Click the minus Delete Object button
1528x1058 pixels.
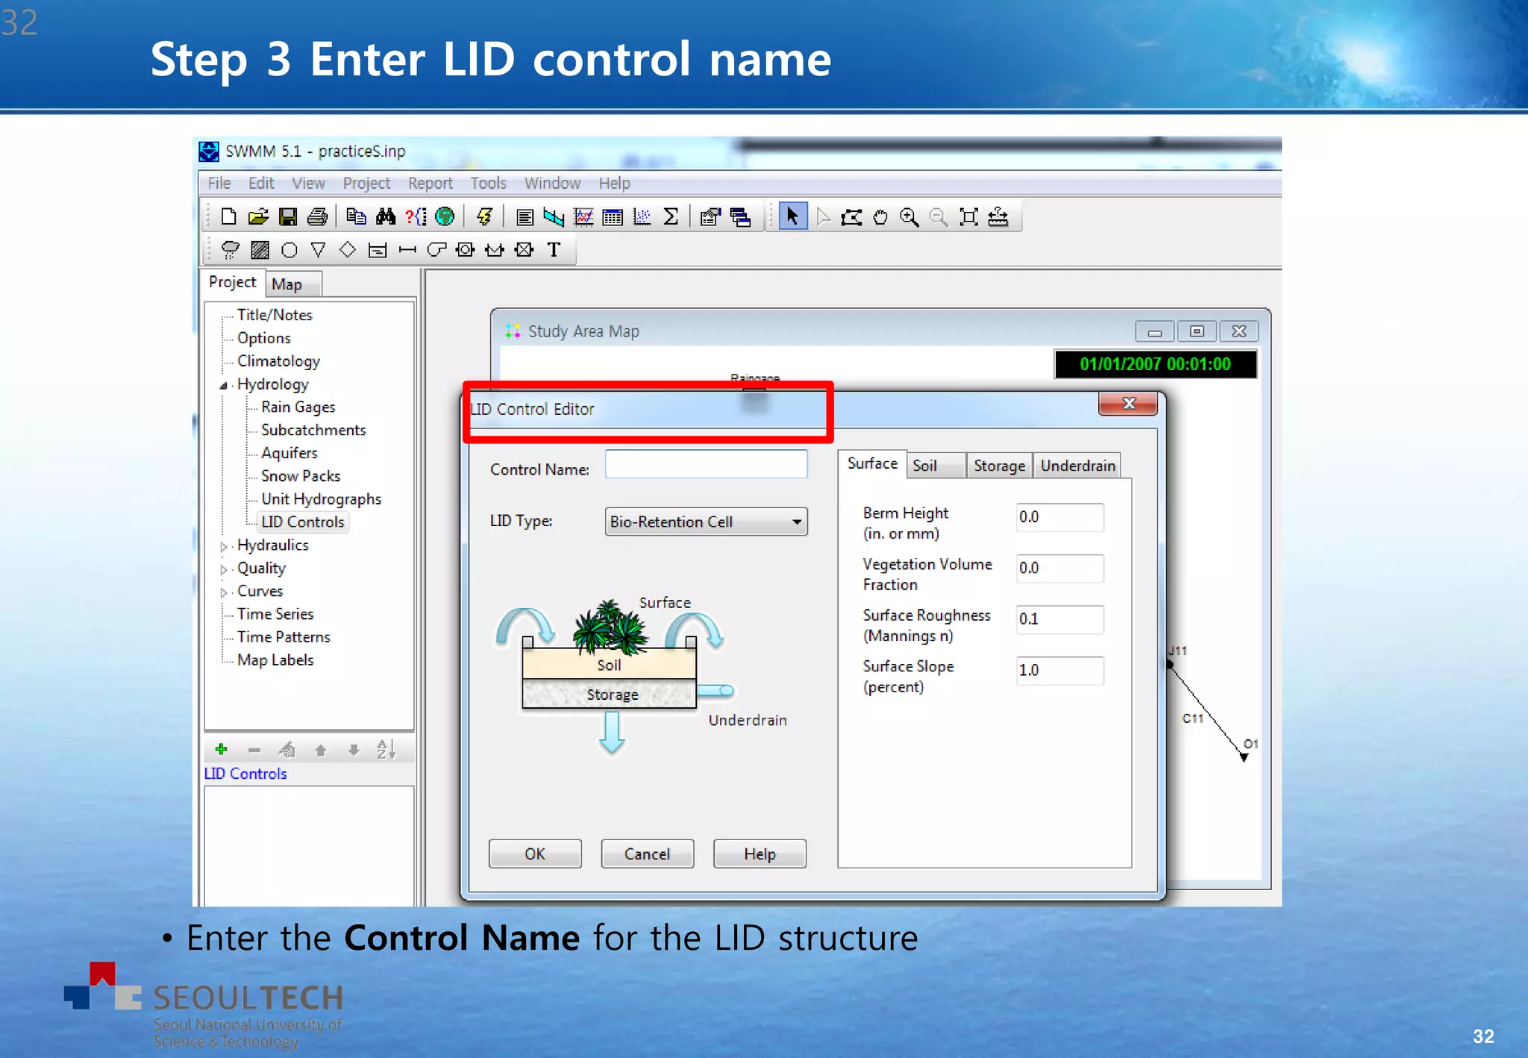(x=254, y=750)
